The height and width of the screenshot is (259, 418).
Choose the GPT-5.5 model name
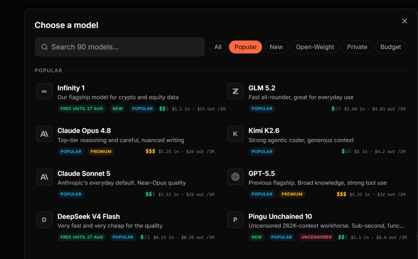(261, 174)
